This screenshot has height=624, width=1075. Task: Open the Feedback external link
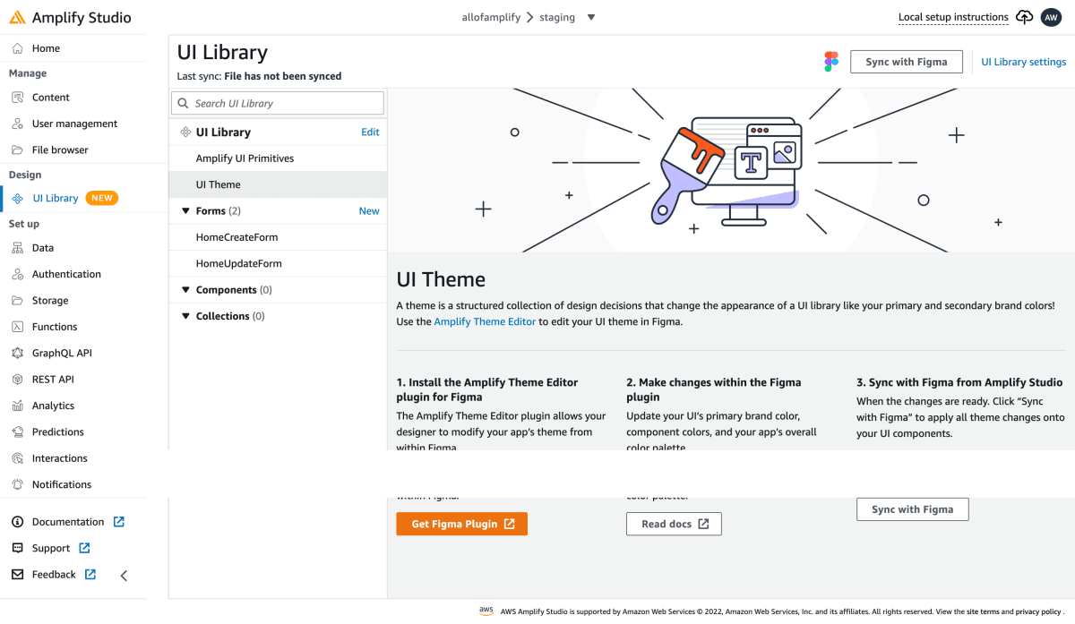(90, 575)
